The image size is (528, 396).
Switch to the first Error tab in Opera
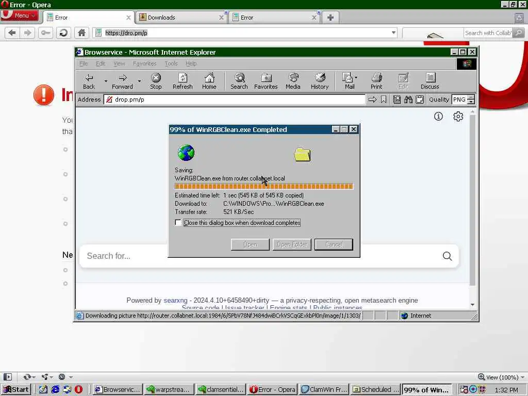(88, 18)
